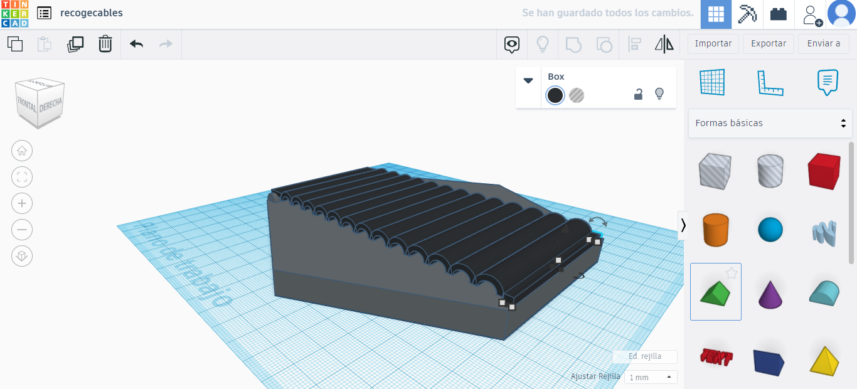Click the rotation handle arrow on model
Viewport: 857px width, 389px height.
click(597, 222)
